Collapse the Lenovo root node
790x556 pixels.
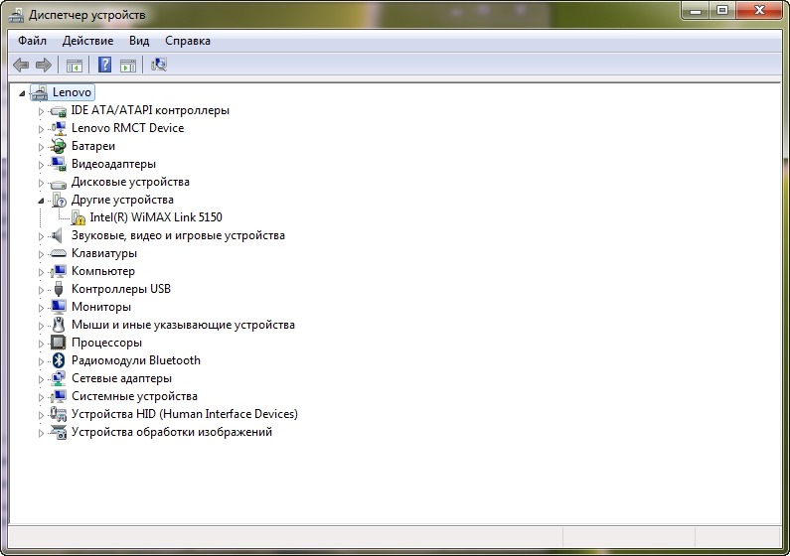tap(22, 93)
